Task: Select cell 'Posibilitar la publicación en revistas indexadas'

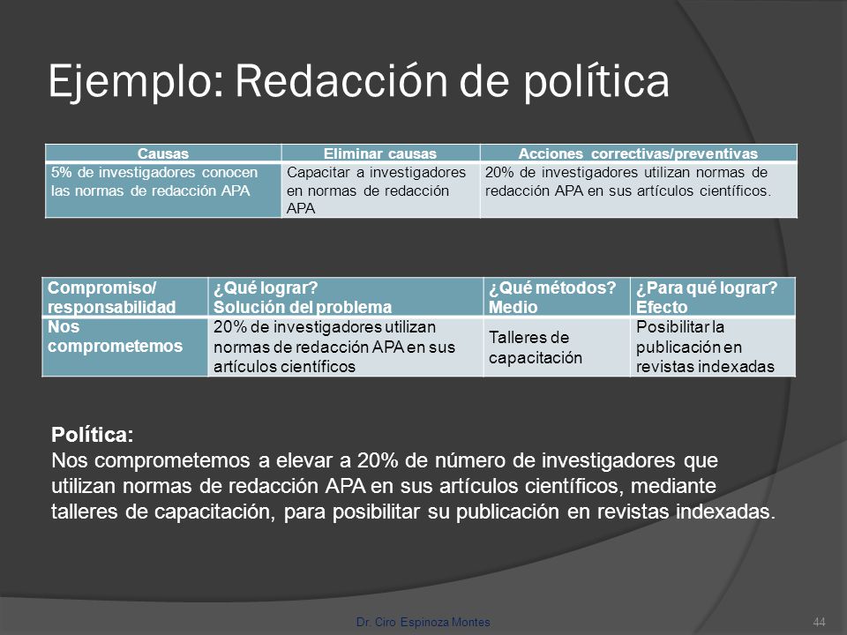Action: coord(713,347)
